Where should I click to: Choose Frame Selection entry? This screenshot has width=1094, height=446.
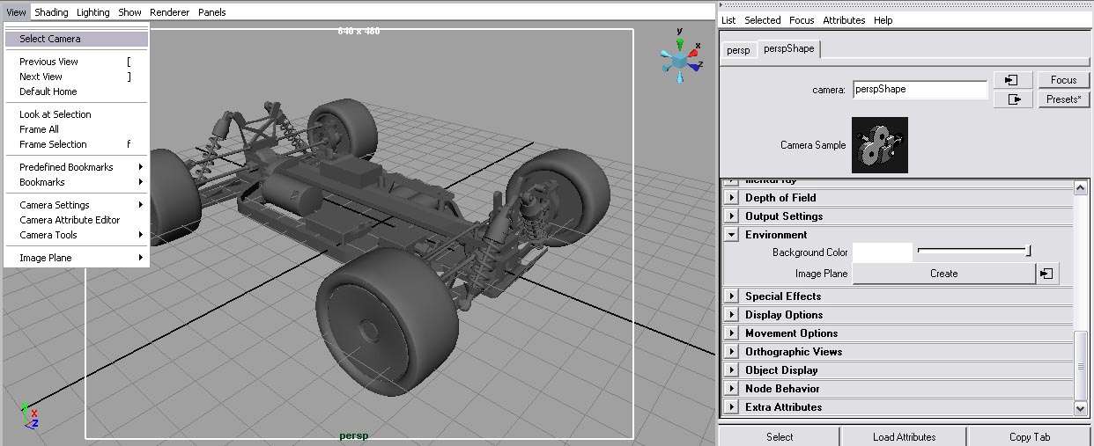coord(77,144)
